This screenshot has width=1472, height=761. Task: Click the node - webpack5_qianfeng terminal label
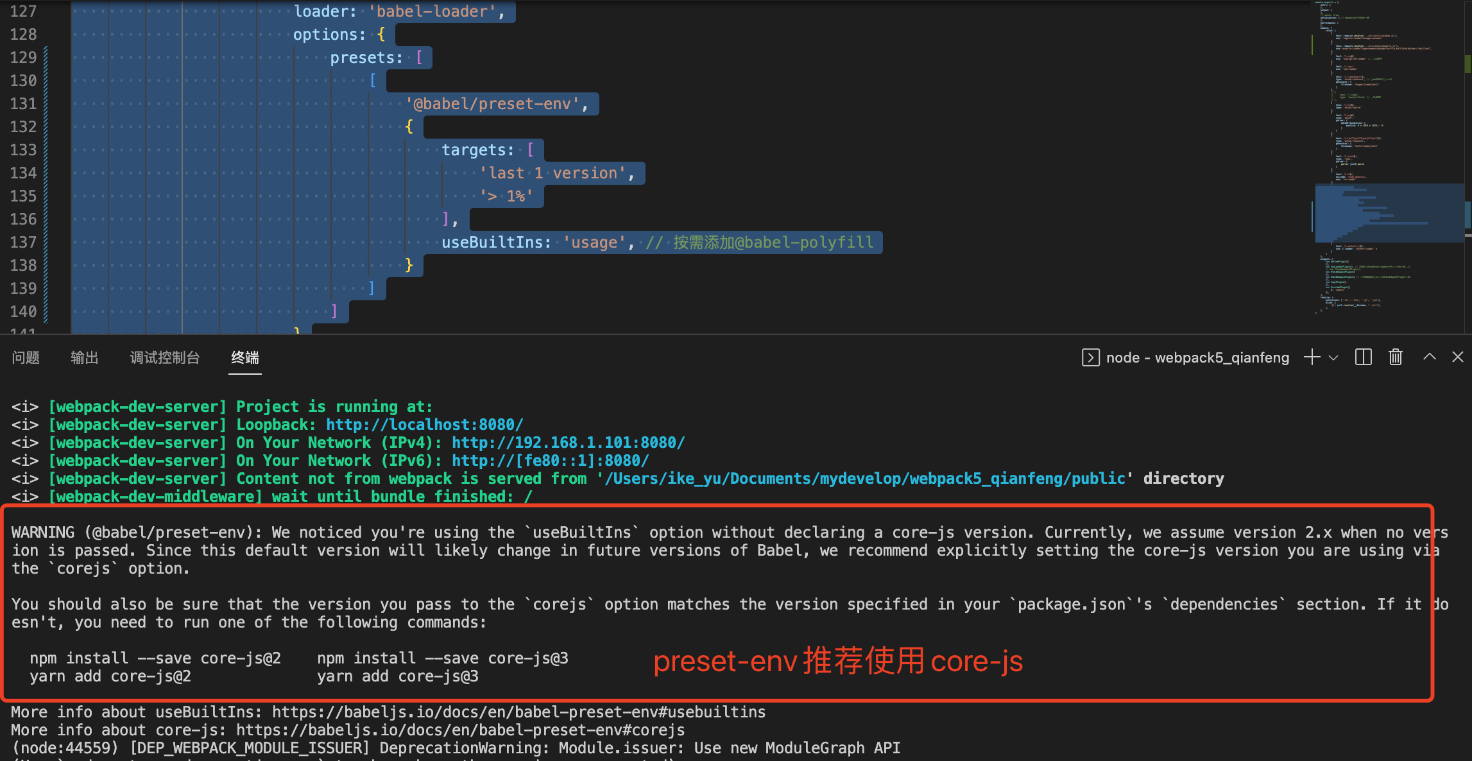pyautogui.click(x=1197, y=357)
